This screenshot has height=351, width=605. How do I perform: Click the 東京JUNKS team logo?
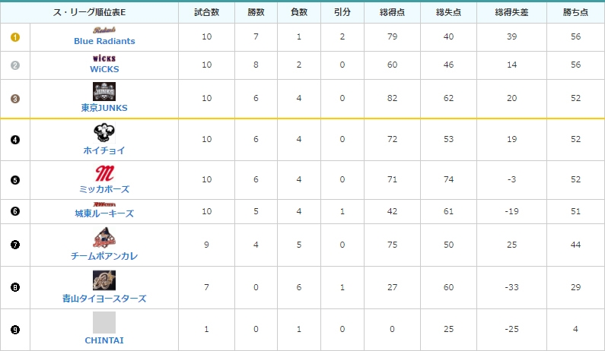tap(104, 92)
